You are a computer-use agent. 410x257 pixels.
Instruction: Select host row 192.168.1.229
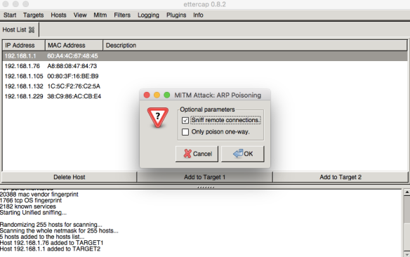click(x=205, y=96)
